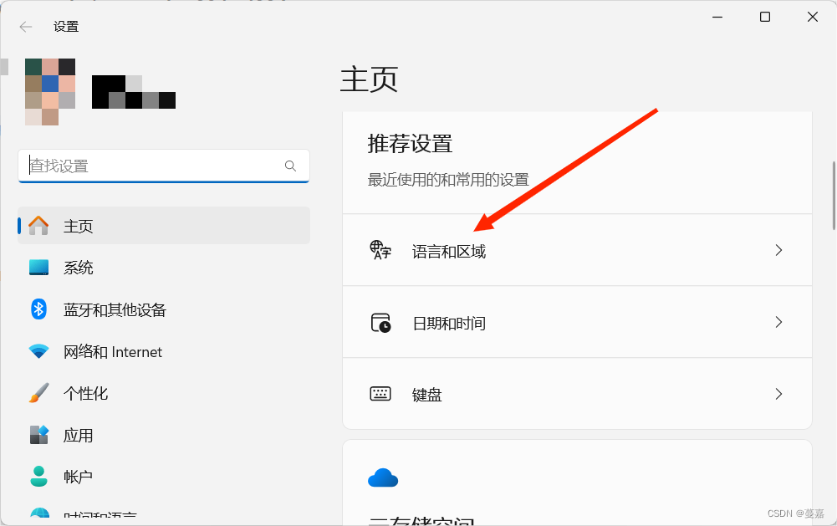Click inside the 查找设置 search field

click(x=151, y=166)
